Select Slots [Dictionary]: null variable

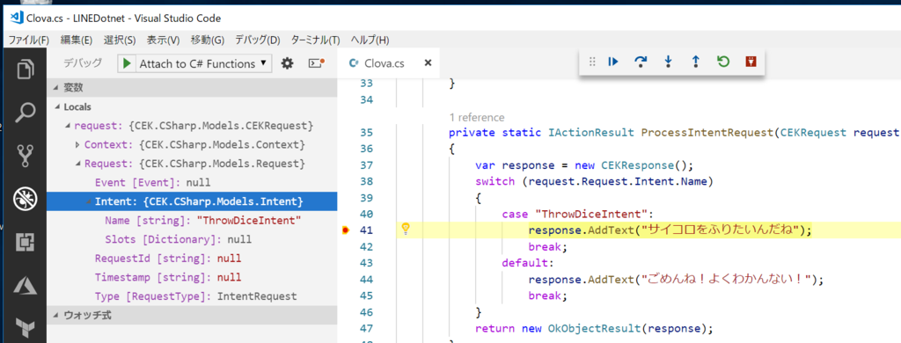click(x=192, y=239)
